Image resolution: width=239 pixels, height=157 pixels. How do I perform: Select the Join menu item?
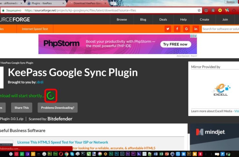coord(225,20)
